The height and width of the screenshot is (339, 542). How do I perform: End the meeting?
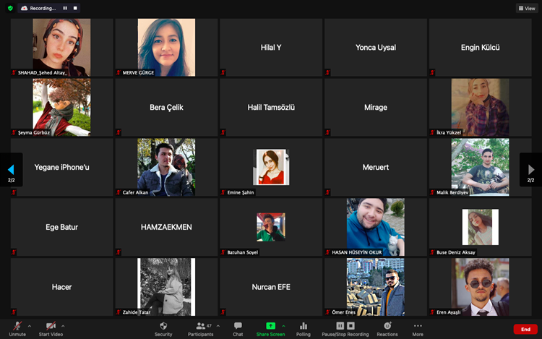525,329
